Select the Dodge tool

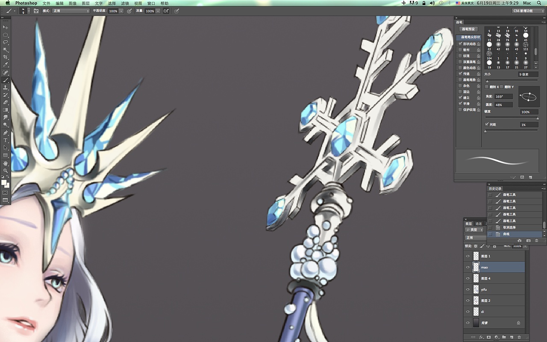tap(6, 124)
